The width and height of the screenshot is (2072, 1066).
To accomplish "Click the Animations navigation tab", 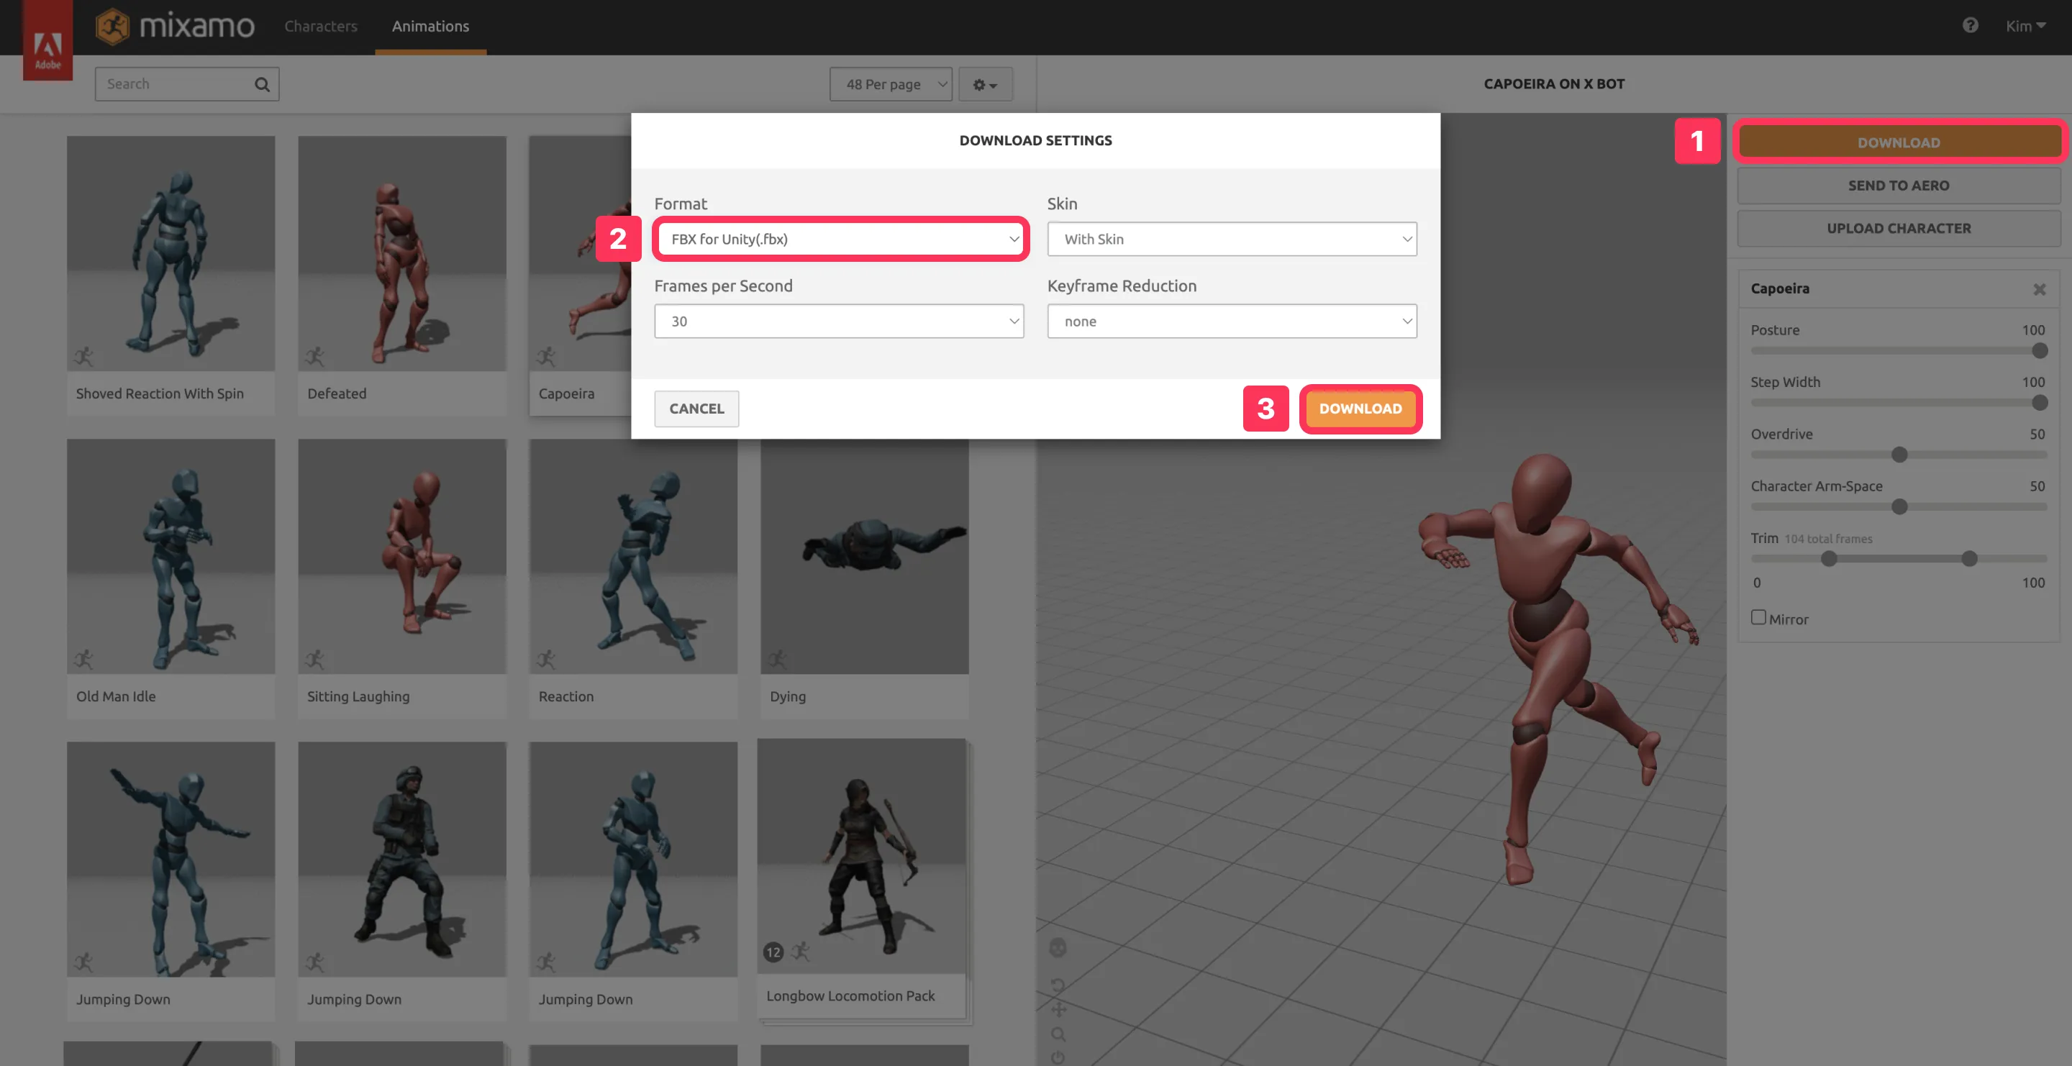I will pos(430,26).
